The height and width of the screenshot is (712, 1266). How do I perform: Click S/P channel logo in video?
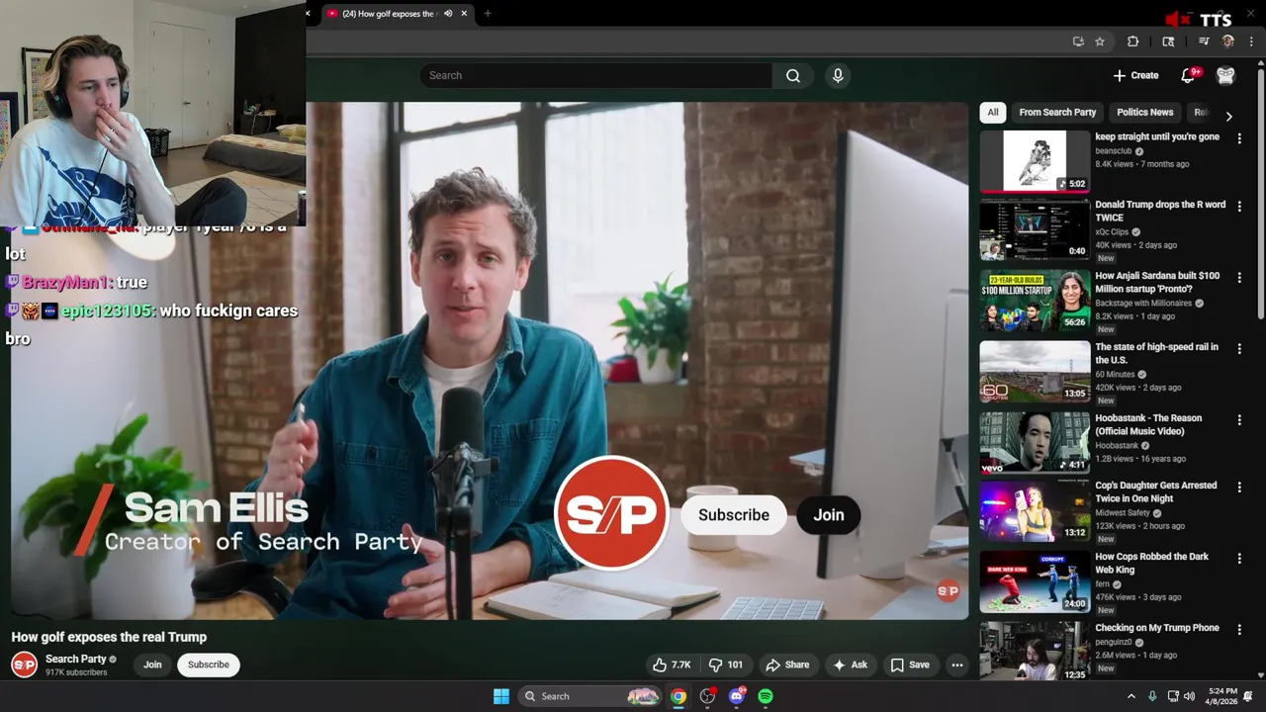pyautogui.click(x=611, y=512)
